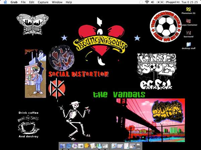Launch Internet Explorer from the Dock
Viewport: 201px width, 150px height.
click(x=69, y=146)
